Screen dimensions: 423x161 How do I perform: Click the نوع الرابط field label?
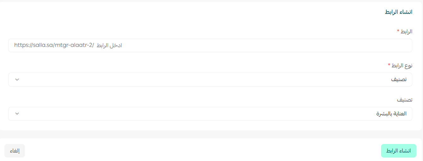[x=402, y=65]
